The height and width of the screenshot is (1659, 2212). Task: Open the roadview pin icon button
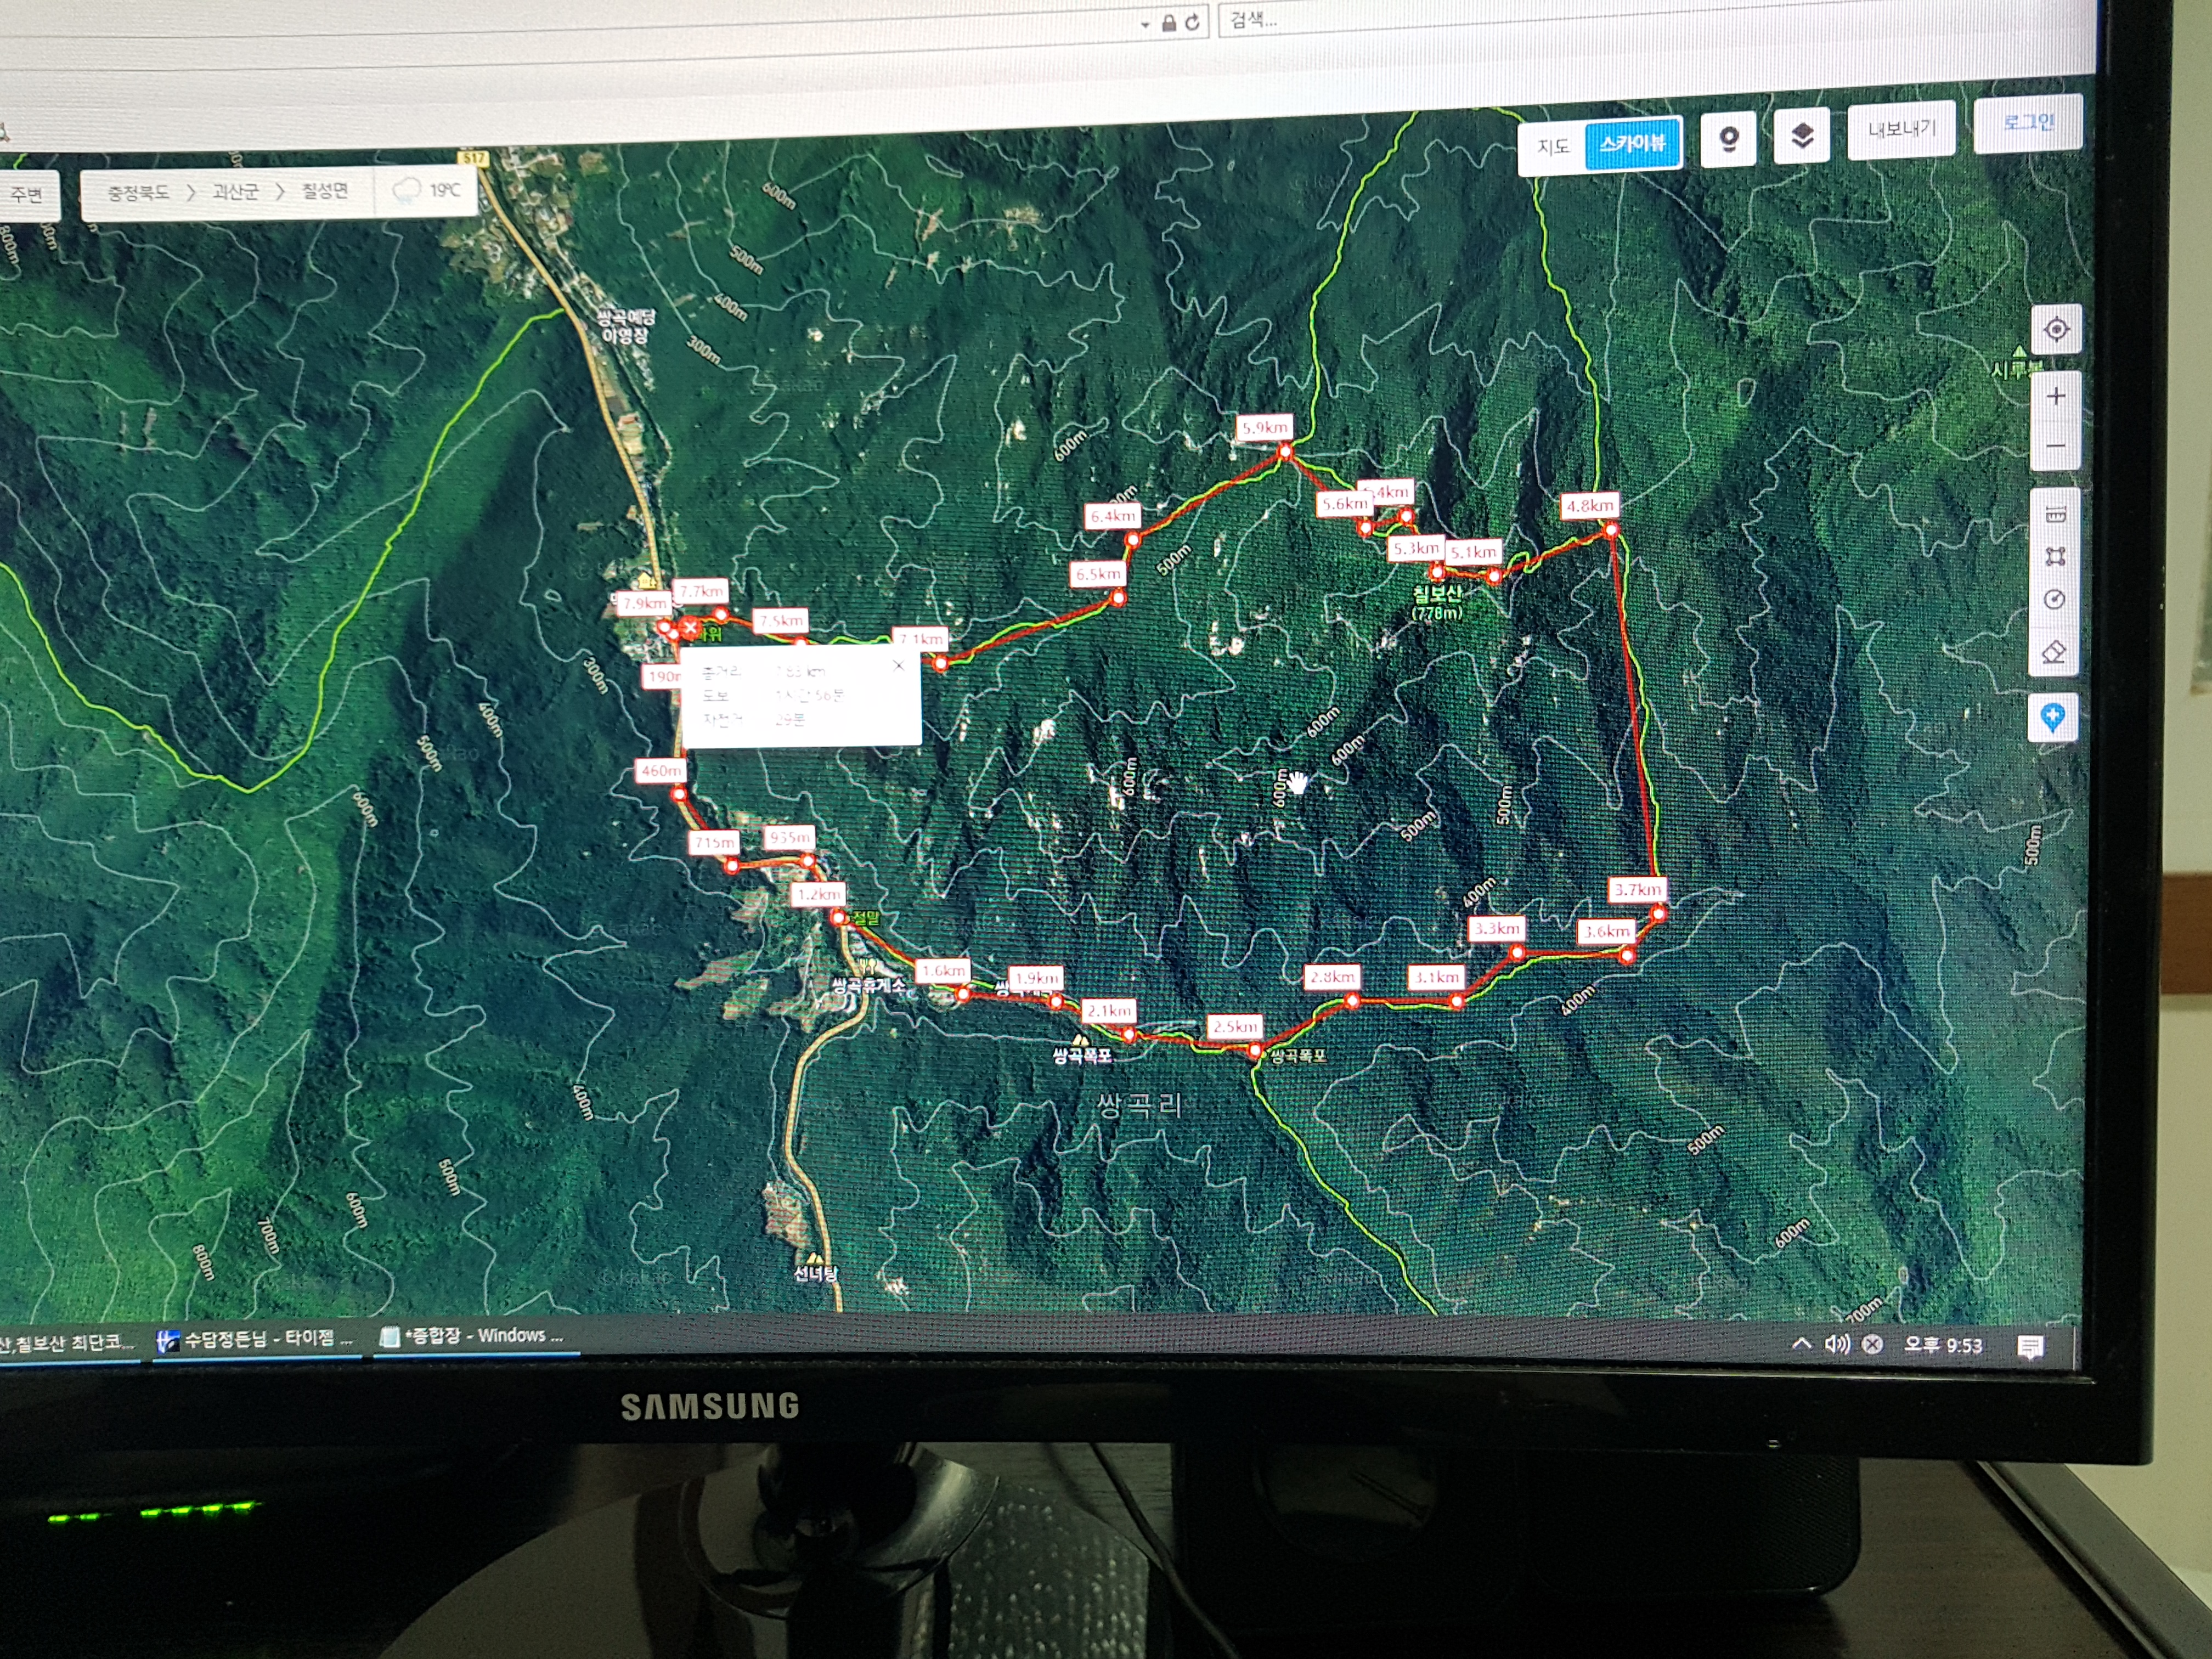1728,139
